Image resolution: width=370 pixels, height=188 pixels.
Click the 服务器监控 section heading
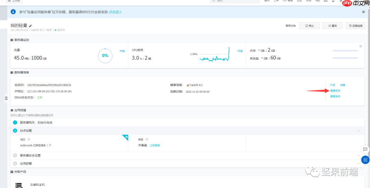[22, 40]
